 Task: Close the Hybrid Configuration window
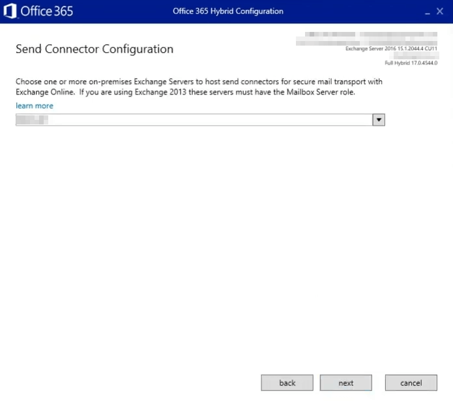coord(440,11)
